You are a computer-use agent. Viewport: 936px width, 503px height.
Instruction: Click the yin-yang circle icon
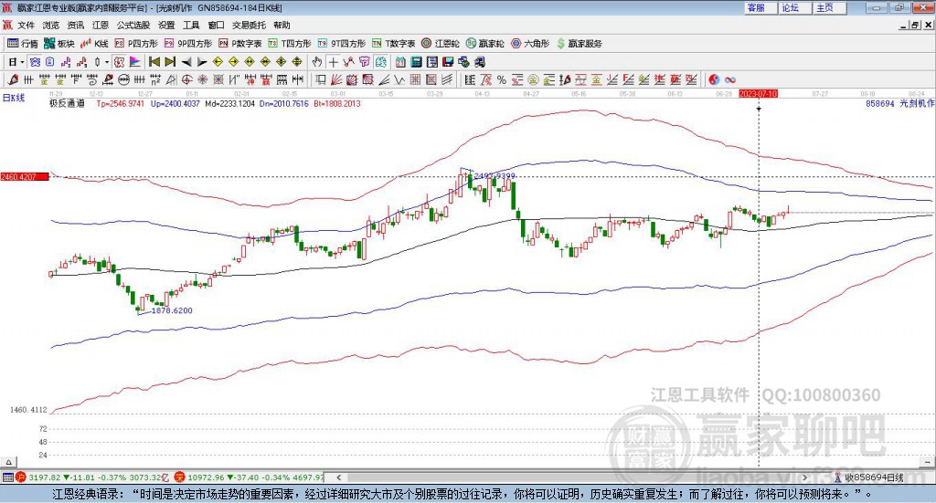[x=714, y=79]
